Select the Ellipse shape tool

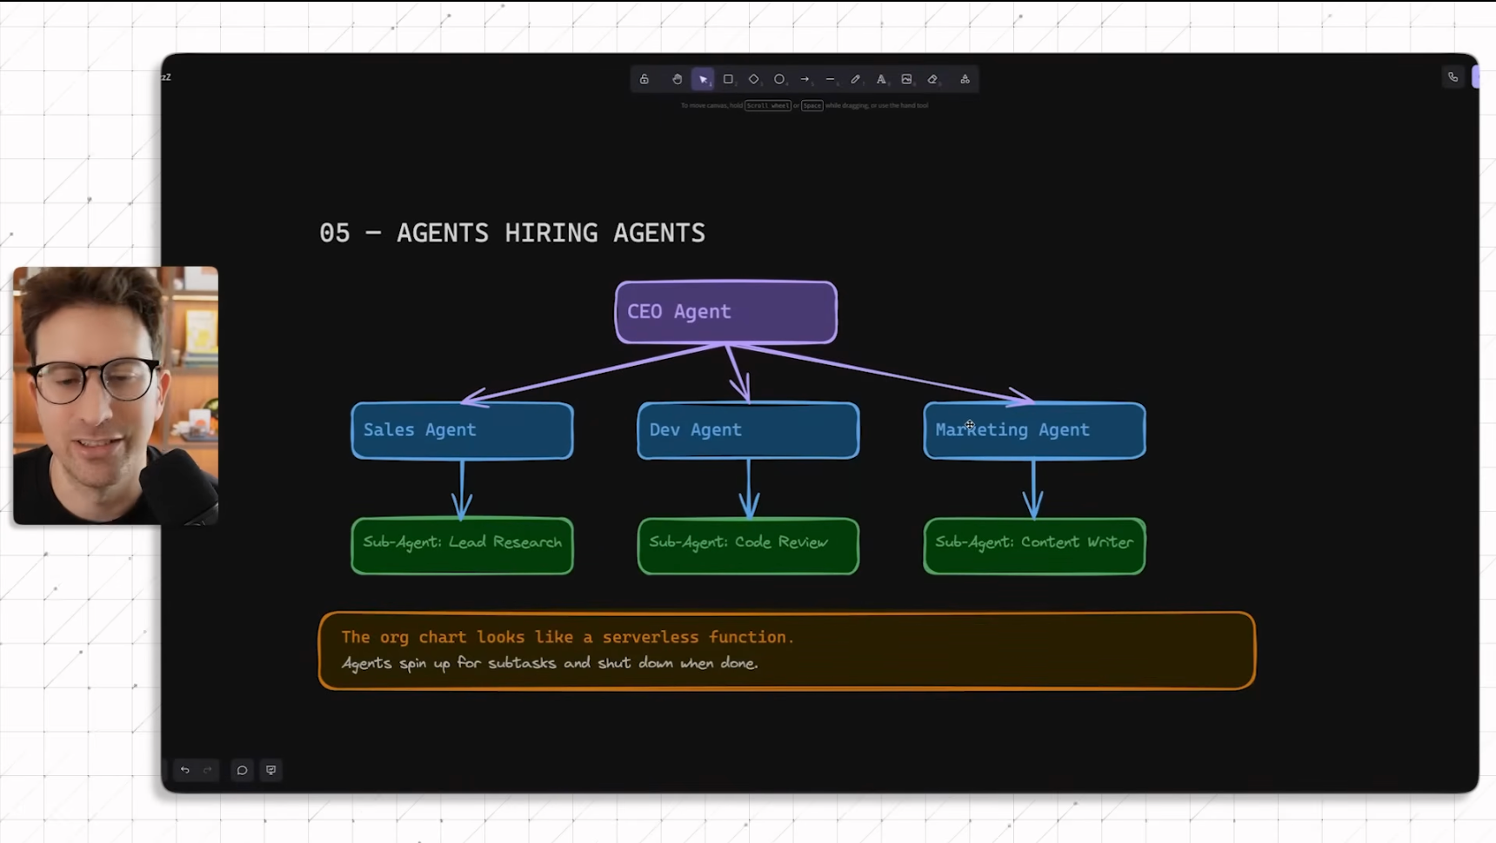pyautogui.click(x=779, y=79)
